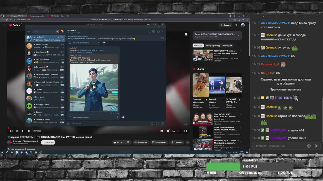Open options for SHAPKA,T2X2,STINT video
323x181 pixels.
[x=241, y=114]
